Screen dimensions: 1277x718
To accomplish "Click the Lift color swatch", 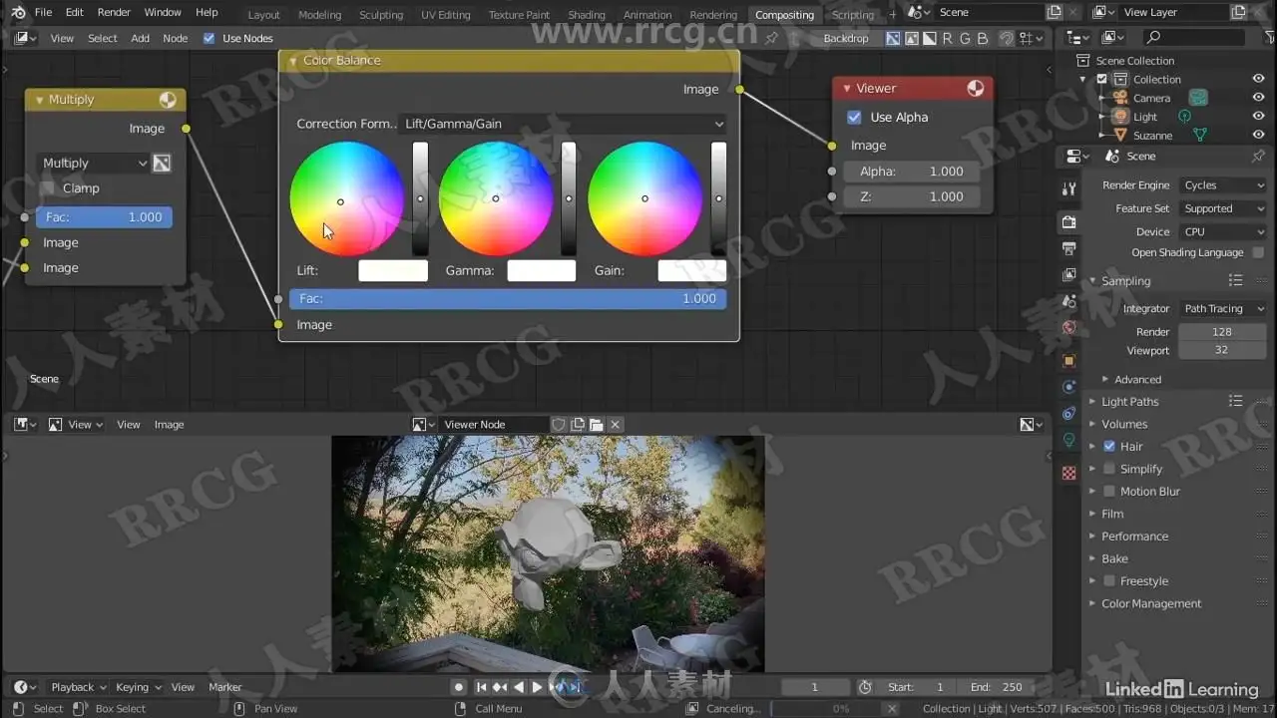I will [393, 270].
